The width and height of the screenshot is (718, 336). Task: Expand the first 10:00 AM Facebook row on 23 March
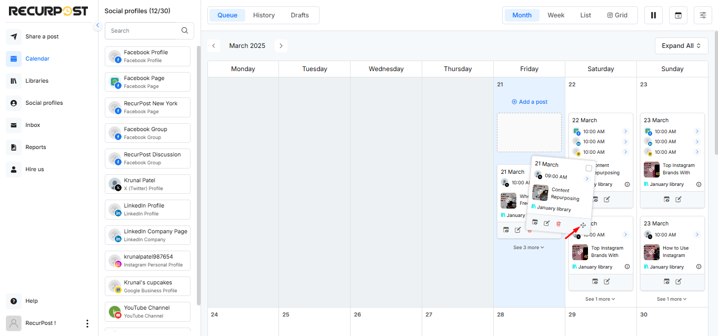pyautogui.click(x=697, y=132)
